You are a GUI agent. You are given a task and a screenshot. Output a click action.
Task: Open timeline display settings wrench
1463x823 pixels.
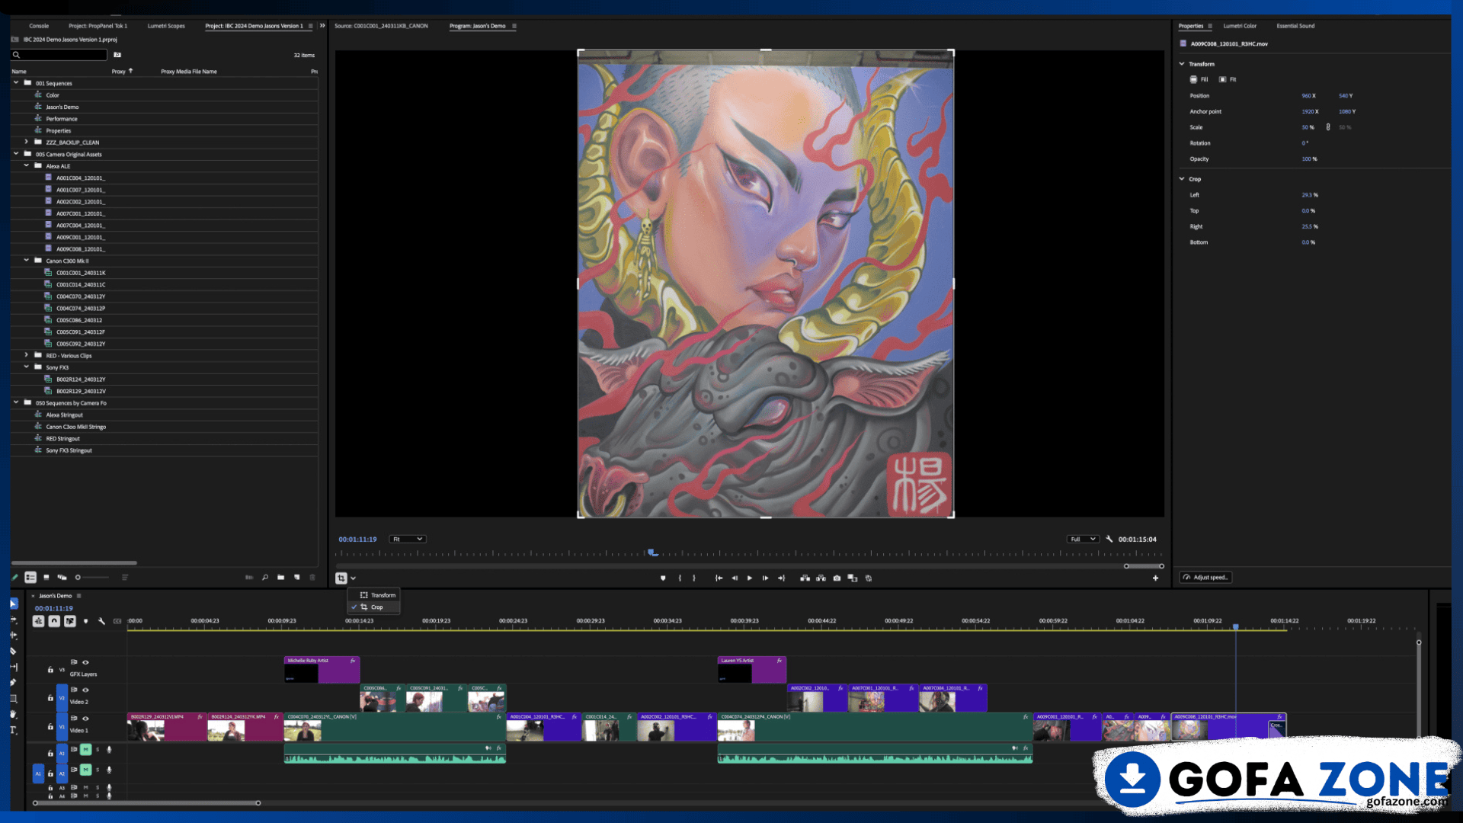pos(101,621)
